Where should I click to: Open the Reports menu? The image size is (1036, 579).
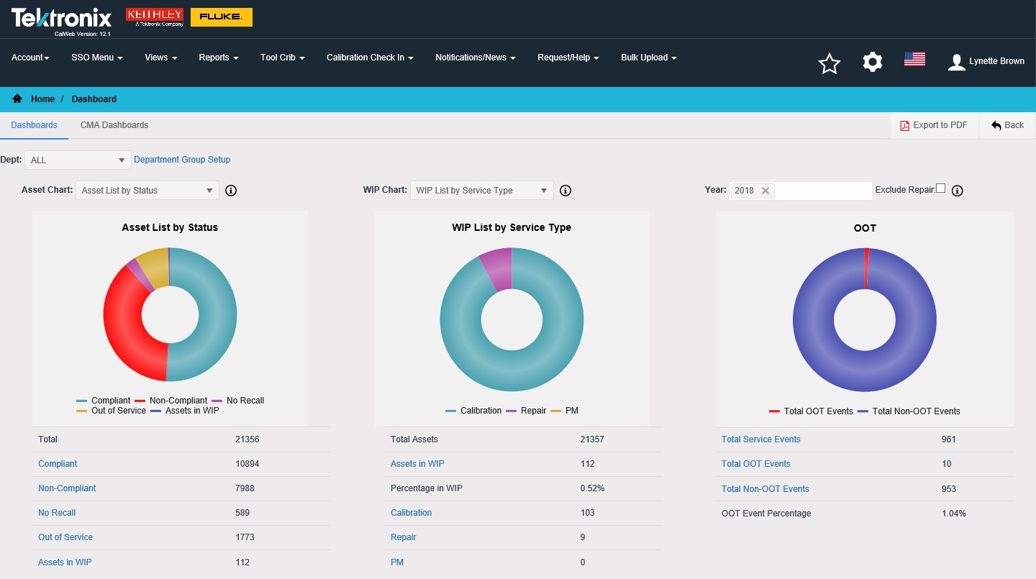pyautogui.click(x=218, y=58)
